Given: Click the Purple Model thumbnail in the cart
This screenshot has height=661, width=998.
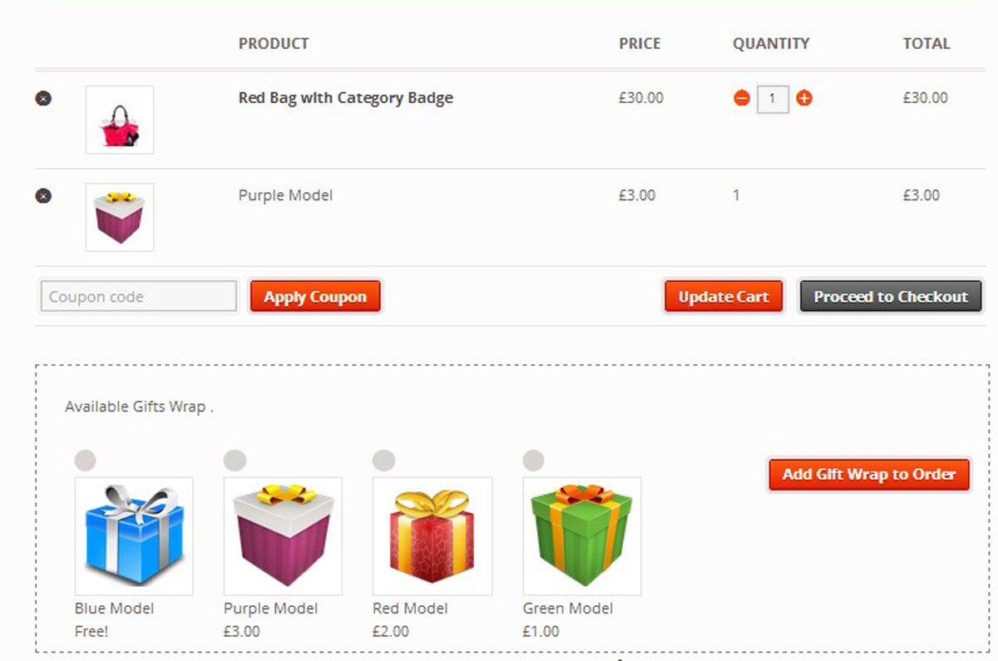Looking at the screenshot, I should pyautogui.click(x=120, y=218).
